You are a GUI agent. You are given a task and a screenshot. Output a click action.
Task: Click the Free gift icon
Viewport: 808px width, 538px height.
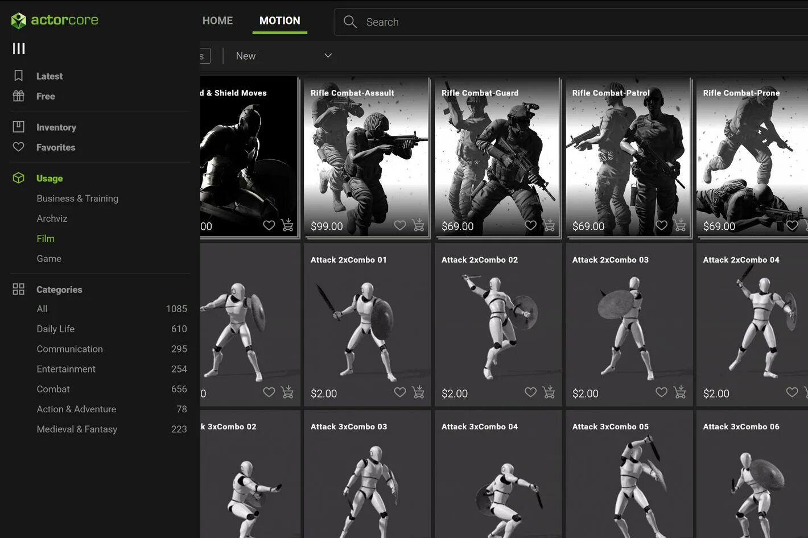pyautogui.click(x=19, y=96)
